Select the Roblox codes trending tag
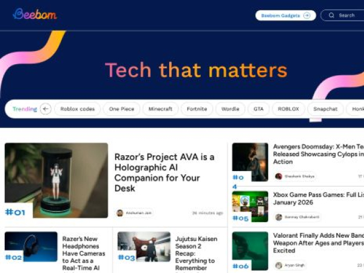The image size is (364, 273). coord(78,109)
